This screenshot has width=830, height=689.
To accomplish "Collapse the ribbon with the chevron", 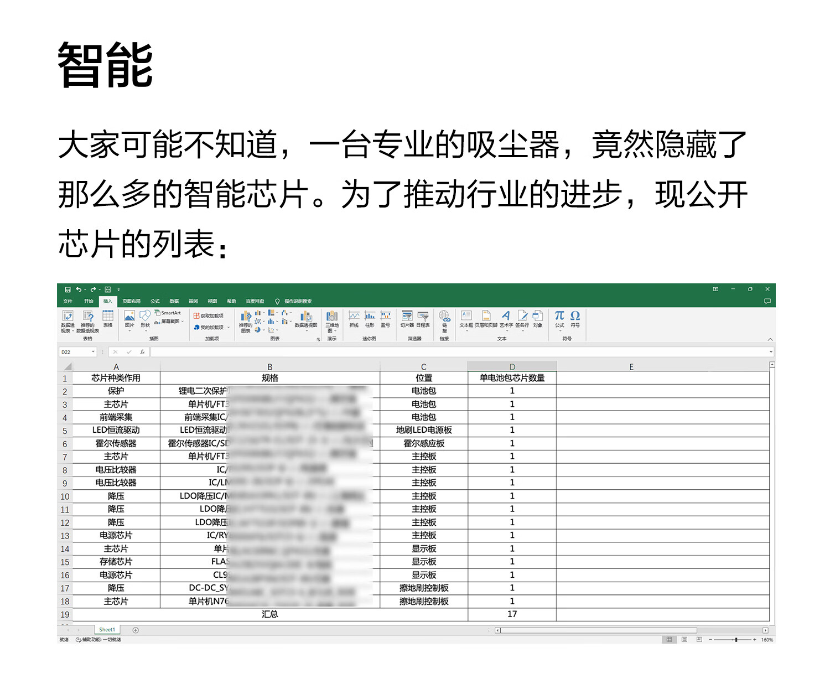I will point(770,339).
